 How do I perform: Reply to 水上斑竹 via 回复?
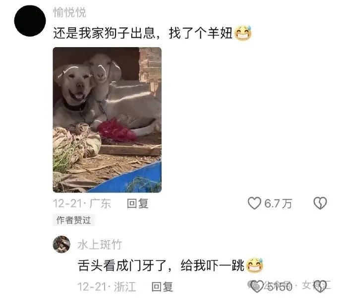point(162,287)
